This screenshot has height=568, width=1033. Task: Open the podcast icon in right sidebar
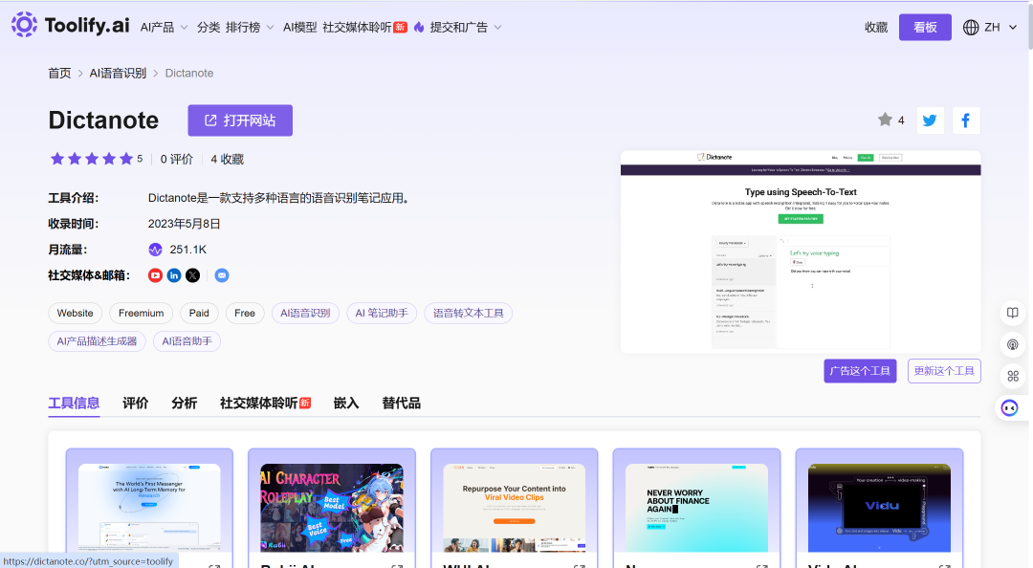coord(1013,344)
